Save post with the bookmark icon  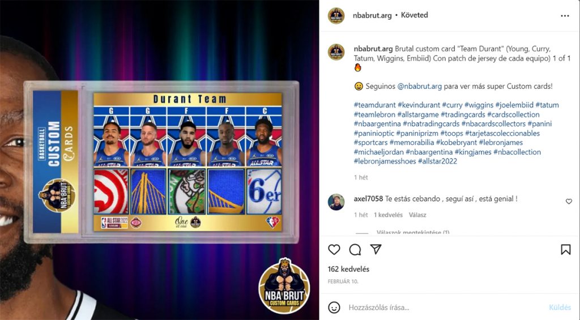[566, 250]
